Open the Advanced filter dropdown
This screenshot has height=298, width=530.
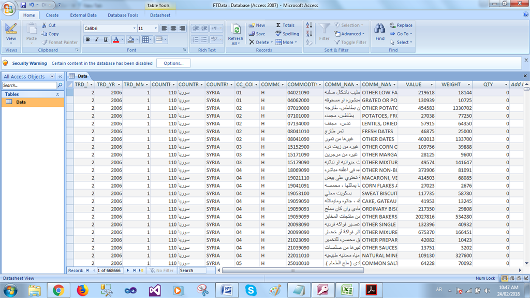[x=349, y=34]
